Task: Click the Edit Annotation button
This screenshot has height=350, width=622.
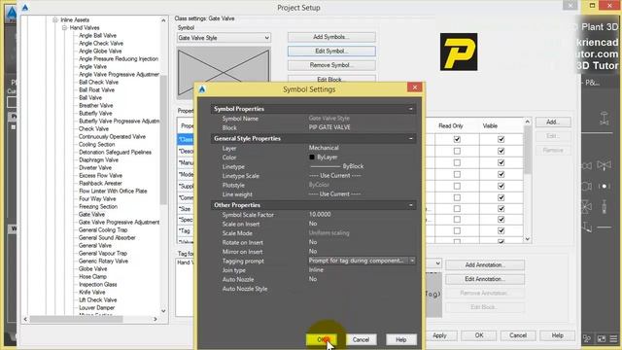Action: click(x=485, y=279)
